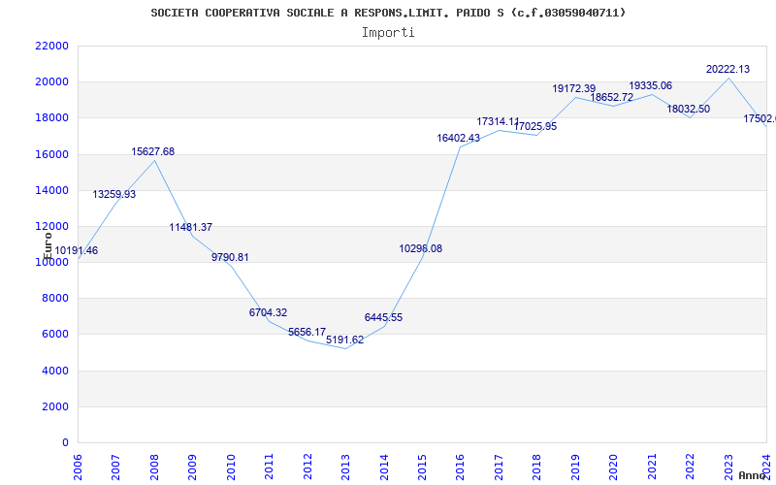
Task: Select data label 16402.43
Action: (458, 139)
